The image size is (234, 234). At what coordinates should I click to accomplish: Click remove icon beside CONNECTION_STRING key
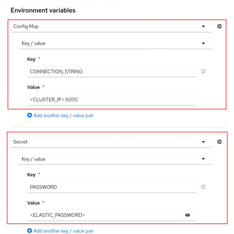203,71
